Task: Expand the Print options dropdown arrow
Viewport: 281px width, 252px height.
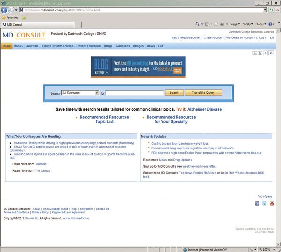Action: 227,24
